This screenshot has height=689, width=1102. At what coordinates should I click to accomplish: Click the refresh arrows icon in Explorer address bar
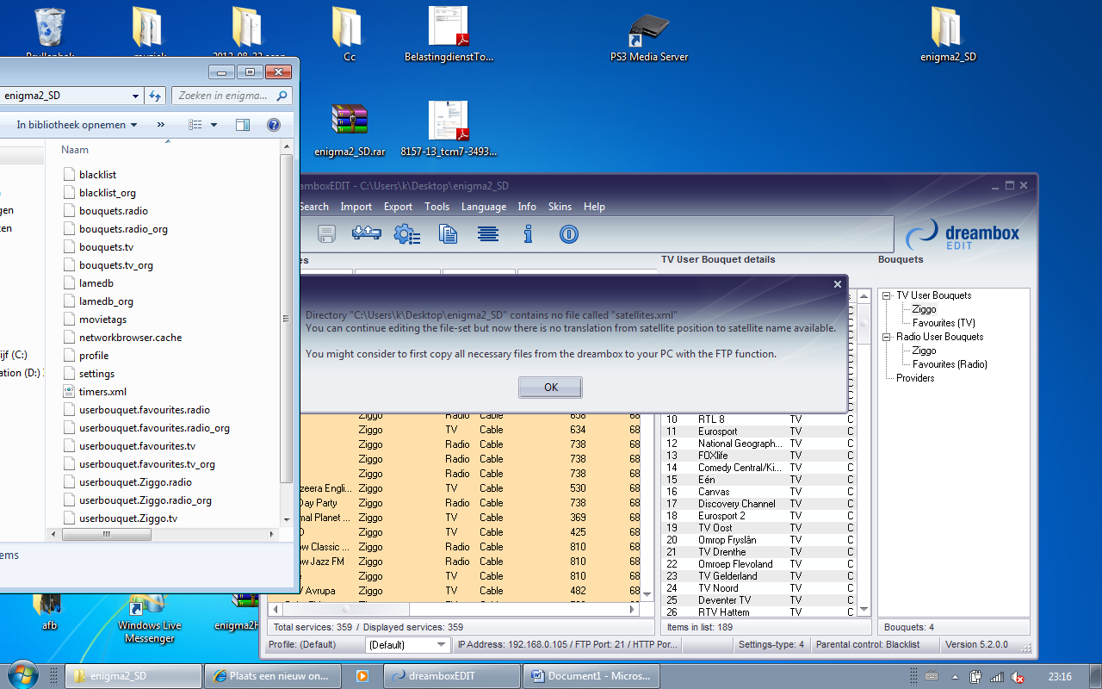pos(155,96)
